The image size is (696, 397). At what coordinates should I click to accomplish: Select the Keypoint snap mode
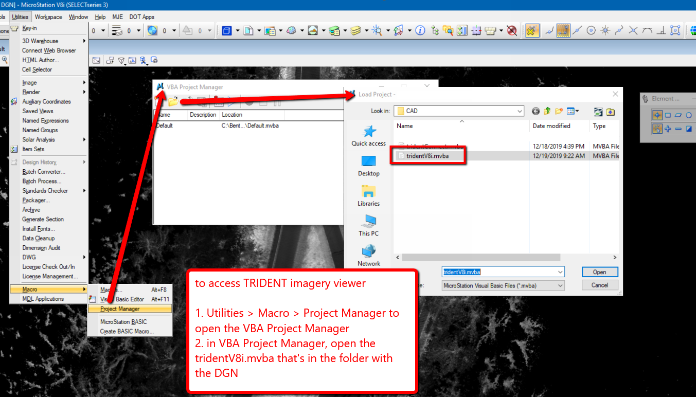pyautogui.click(x=563, y=31)
